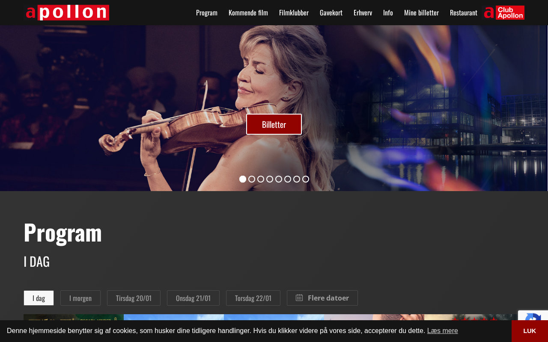This screenshot has height=342, width=548.
Task: Choose Onsdag 21/01
Action: click(x=193, y=298)
